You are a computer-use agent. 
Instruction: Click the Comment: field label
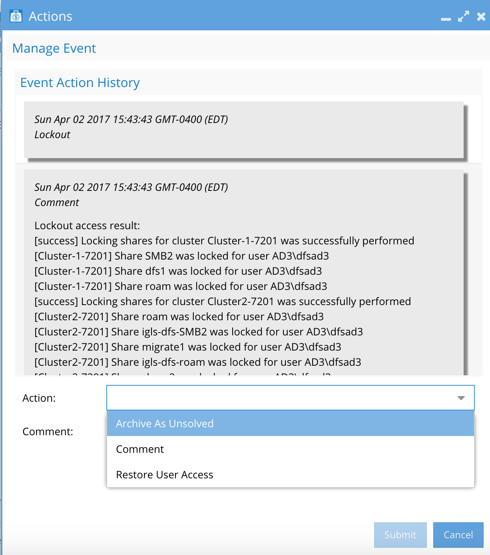48,432
